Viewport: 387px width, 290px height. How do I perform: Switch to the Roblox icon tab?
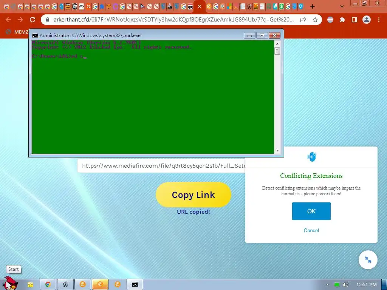pos(74,6)
